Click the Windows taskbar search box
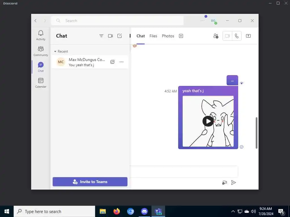Image resolution: width=290 pixels, height=217 pixels. (54, 211)
